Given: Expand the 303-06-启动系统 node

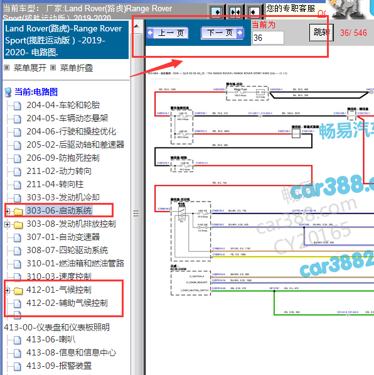Looking at the screenshot, I should coord(8,212).
